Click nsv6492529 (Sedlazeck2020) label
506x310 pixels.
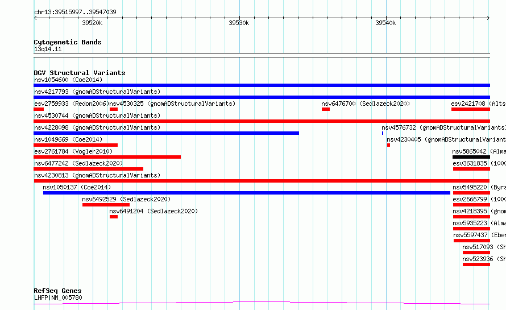tap(126, 199)
